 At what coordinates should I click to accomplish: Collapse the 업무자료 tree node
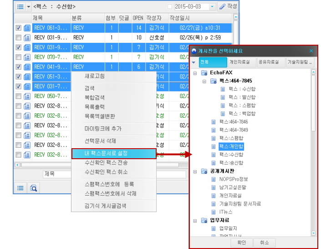[x=195, y=221]
